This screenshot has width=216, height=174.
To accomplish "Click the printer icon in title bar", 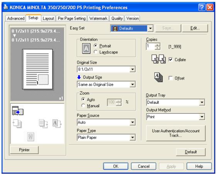I will (6, 7).
